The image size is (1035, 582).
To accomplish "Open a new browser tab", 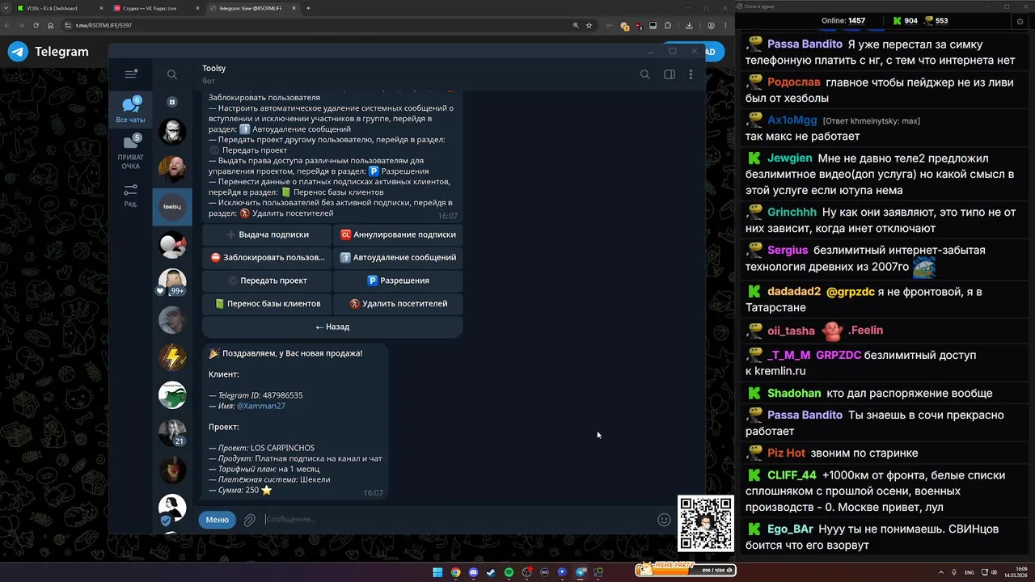I will click(308, 8).
